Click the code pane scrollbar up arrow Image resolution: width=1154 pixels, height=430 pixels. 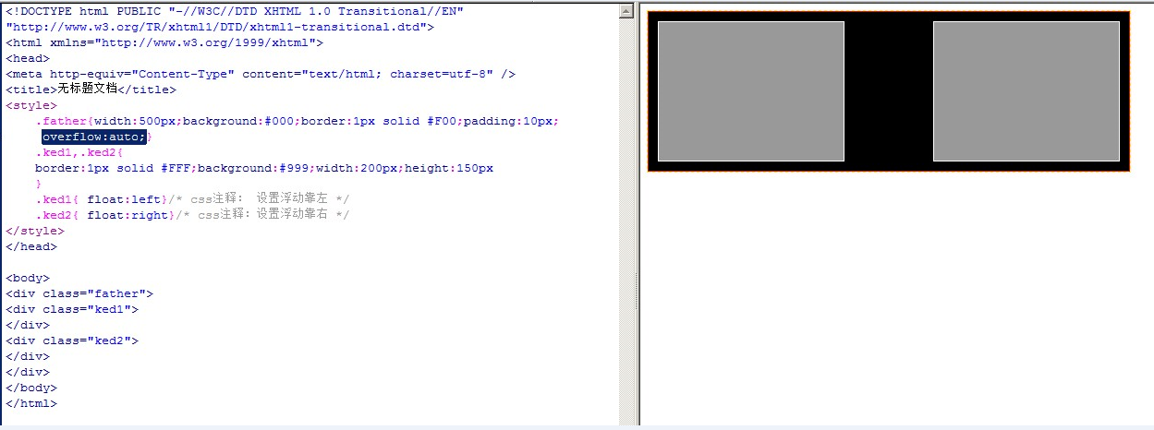tap(626, 11)
